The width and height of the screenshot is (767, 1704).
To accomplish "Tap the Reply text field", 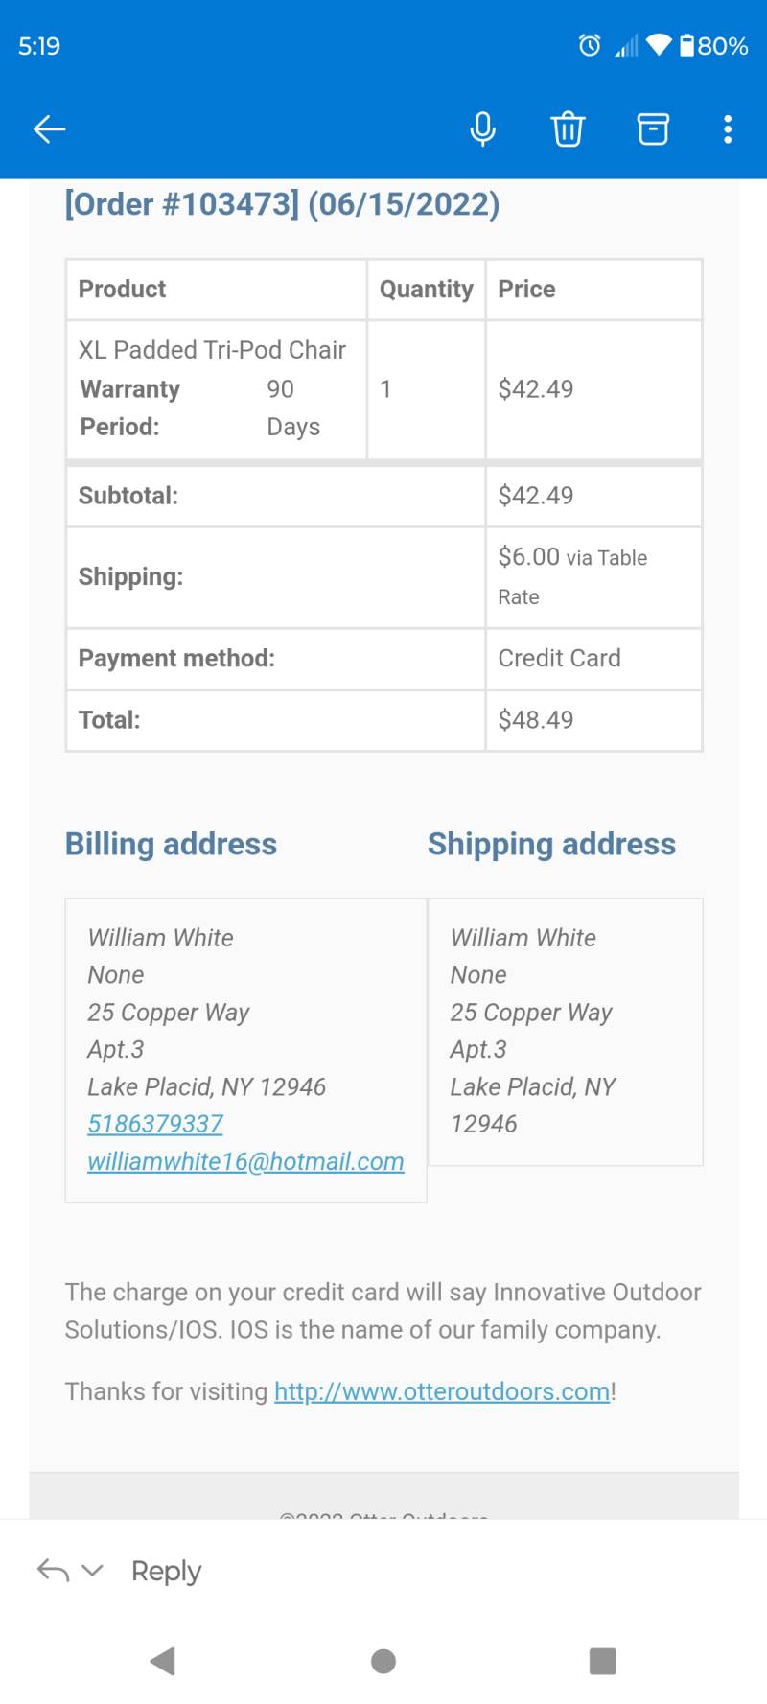I will (166, 1571).
